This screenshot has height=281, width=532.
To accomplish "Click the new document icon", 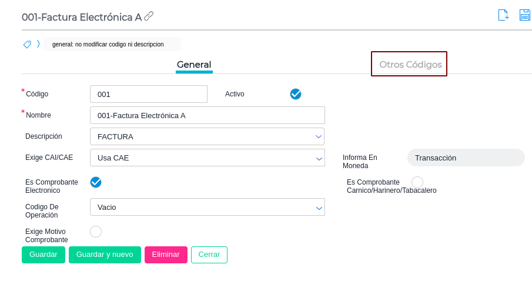I will [503, 15].
